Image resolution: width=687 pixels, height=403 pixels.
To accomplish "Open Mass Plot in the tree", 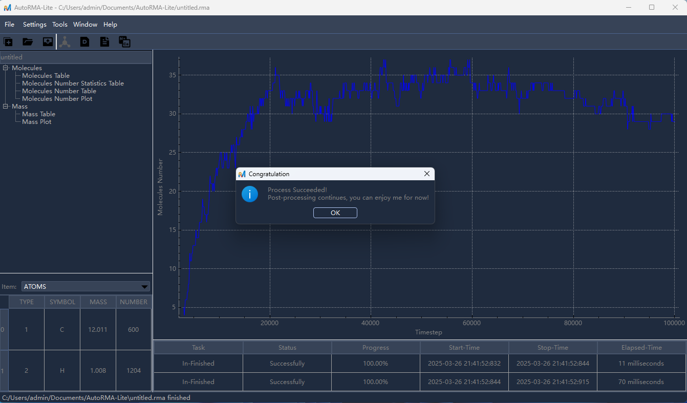I will point(36,122).
